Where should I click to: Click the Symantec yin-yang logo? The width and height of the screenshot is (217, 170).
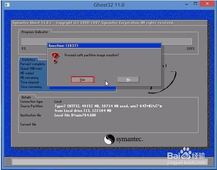click(109, 139)
